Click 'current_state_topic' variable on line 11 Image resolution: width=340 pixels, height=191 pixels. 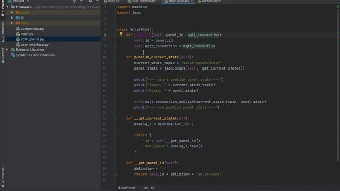(155, 63)
